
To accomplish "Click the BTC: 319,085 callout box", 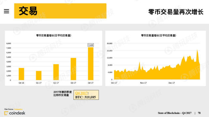I will pos(86,95).
